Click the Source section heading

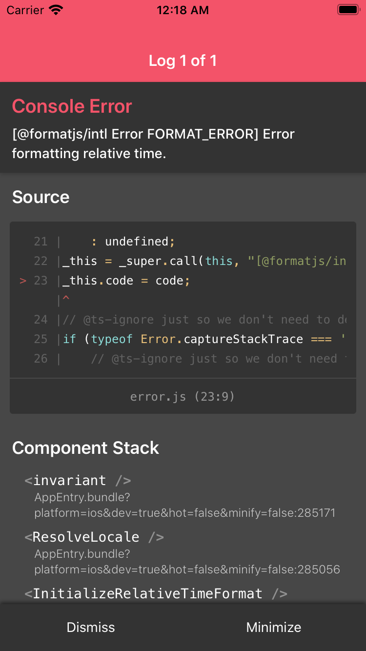pyautogui.click(x=41, y=197)
